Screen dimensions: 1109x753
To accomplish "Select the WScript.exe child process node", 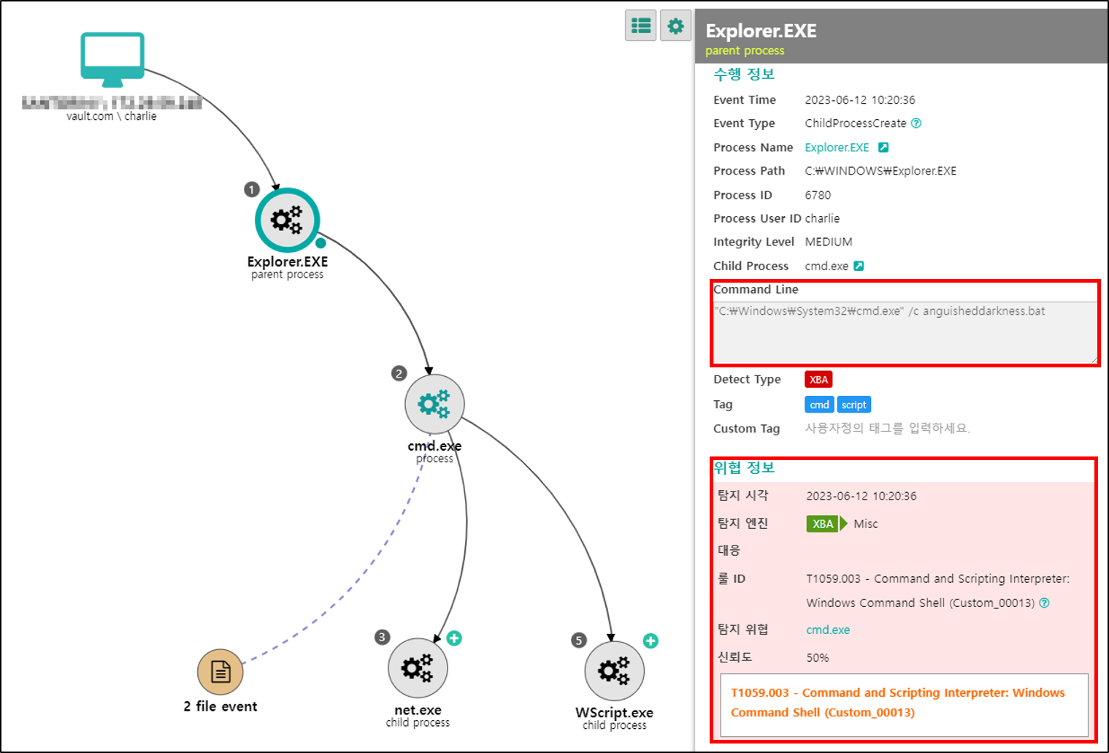I will click(x=614, y=671).
